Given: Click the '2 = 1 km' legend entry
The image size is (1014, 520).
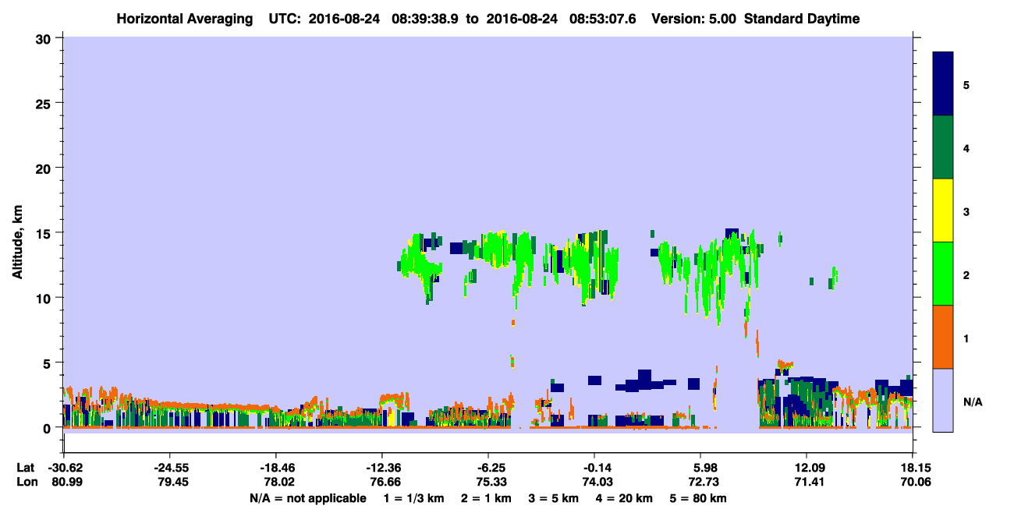Looking at the screenshot, I should pyautogui.click(x=487, y=498).
